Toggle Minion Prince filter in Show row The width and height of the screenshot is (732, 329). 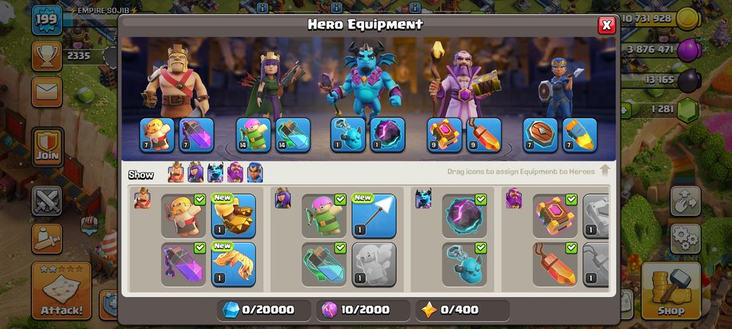pyautogui.click(x=215, y=172)
